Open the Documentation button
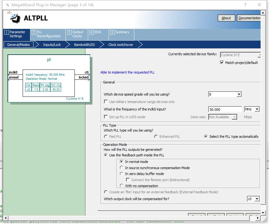The height and width of the screenshot is (224, 269). pyautogui.click(x=249, y=18)
